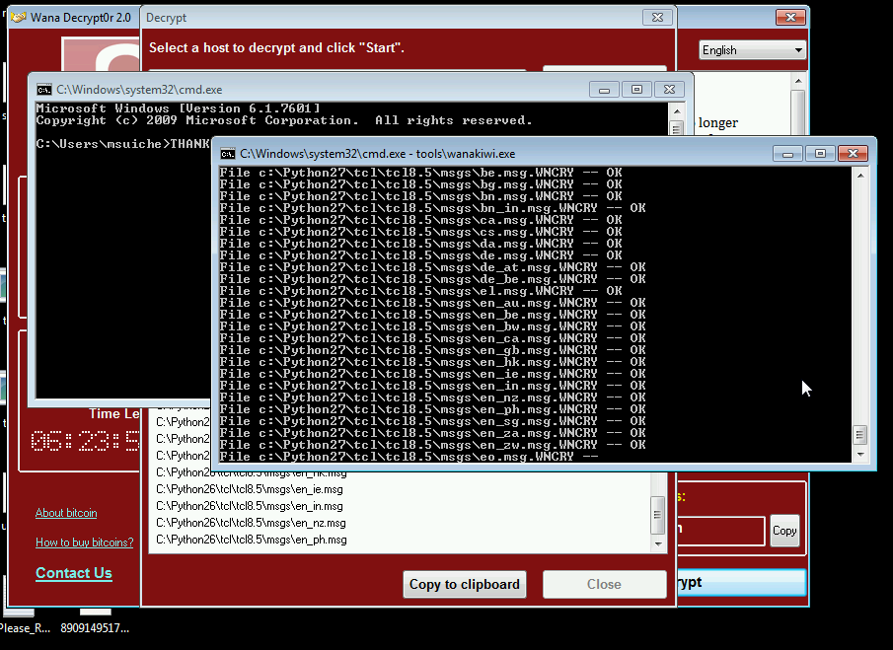Click the en_ca.msg.WNCRY line in the wanakiwi console
This screenshot has height=650, width=893.
(433, 338)
